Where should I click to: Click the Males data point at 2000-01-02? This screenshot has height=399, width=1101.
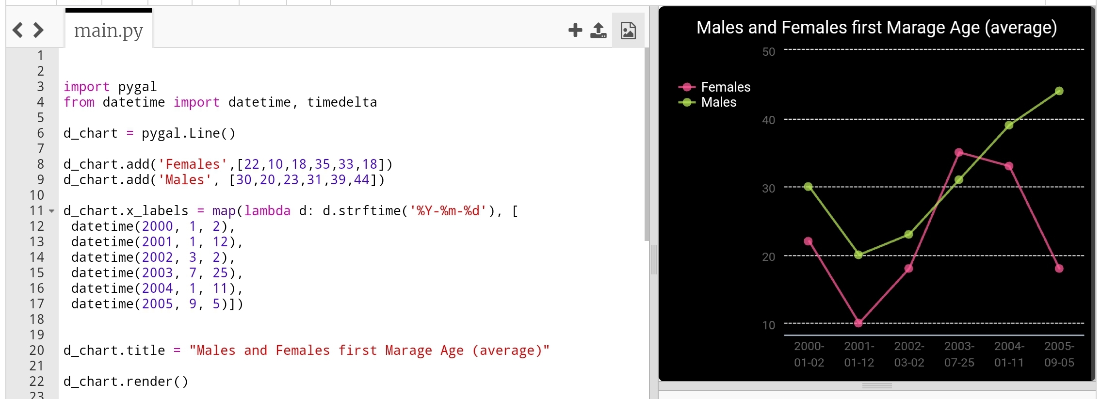click(x=808, y=187)
